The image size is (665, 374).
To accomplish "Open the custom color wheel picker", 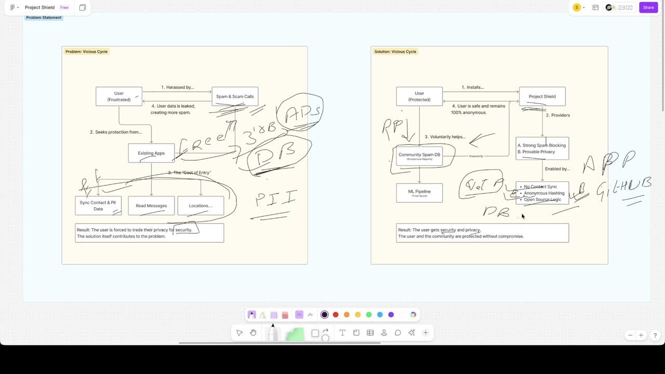I will [413, 315].
